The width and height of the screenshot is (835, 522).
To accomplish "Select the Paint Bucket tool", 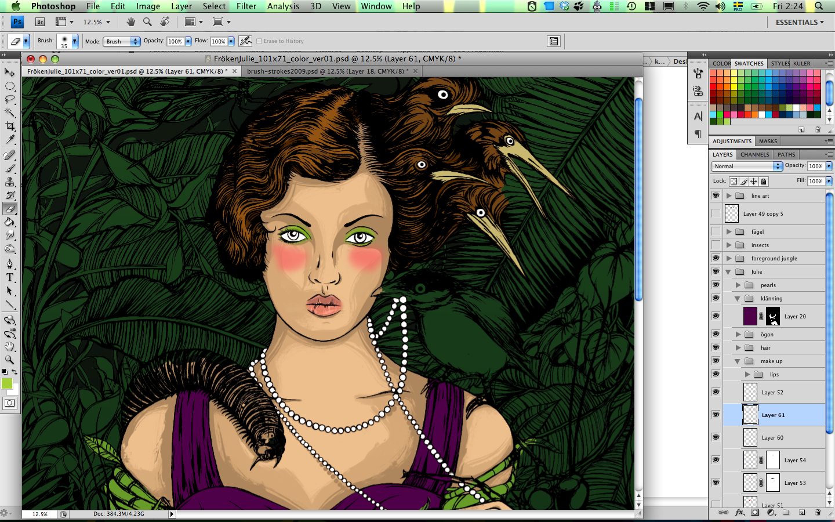I will pyautogui.click(x=10, y=222).
